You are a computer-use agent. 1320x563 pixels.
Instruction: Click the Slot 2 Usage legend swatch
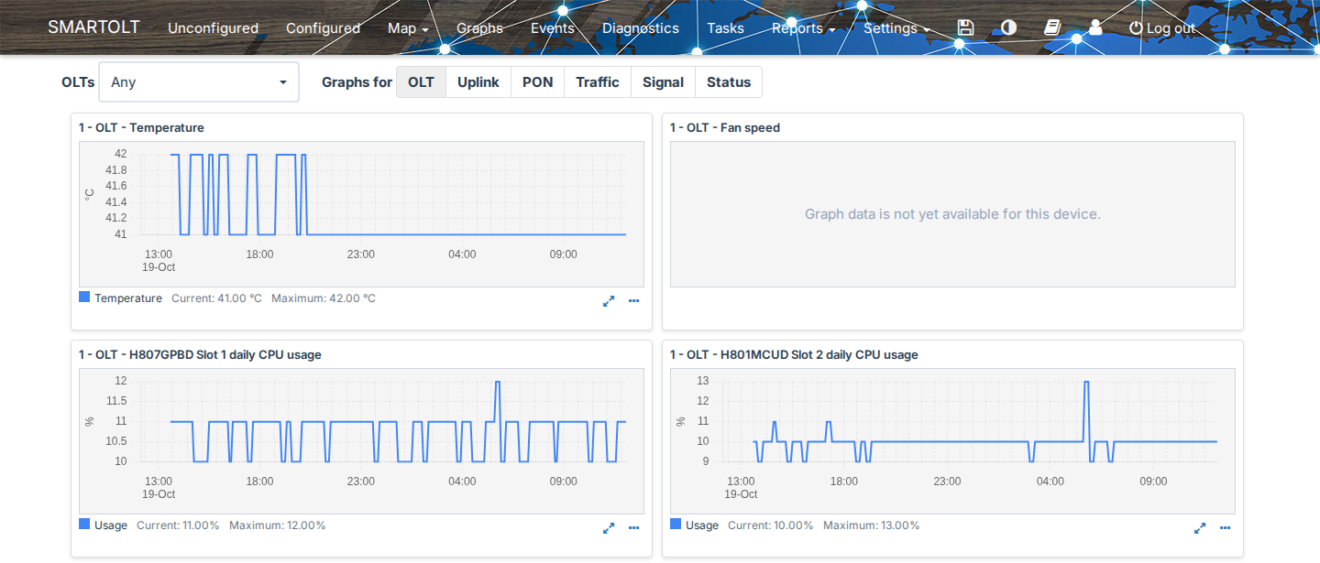click(x=676, y=525)
